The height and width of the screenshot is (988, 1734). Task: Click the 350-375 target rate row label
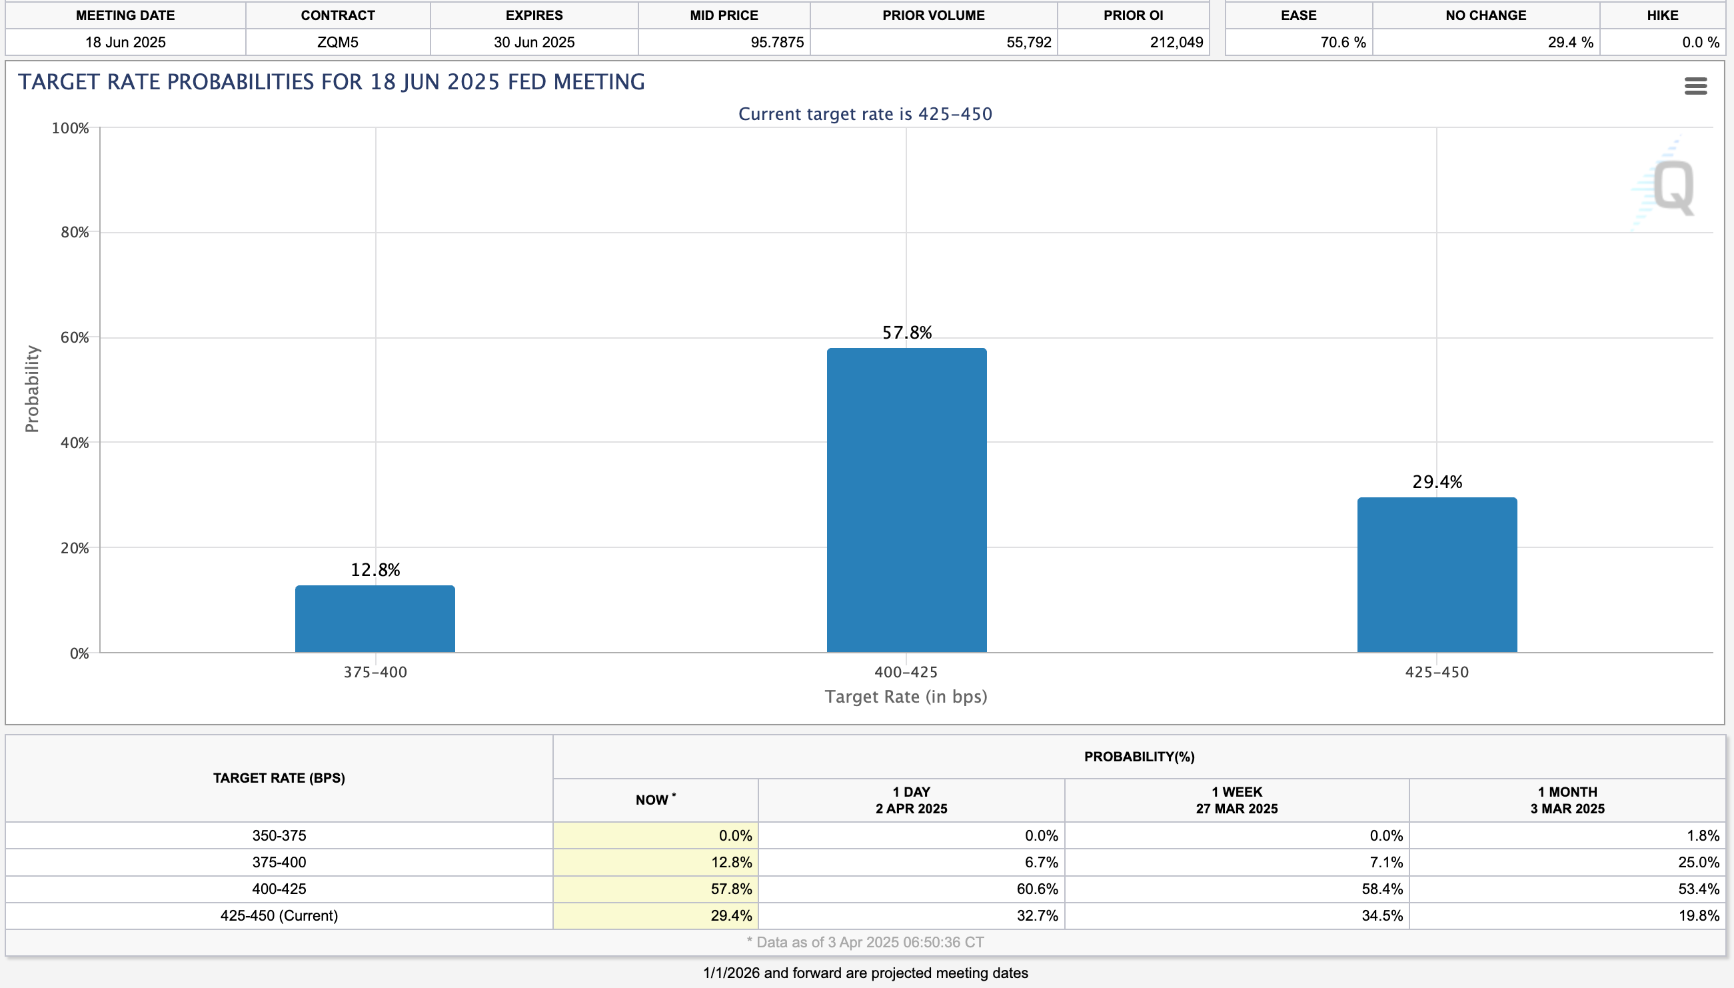point(279,835)
